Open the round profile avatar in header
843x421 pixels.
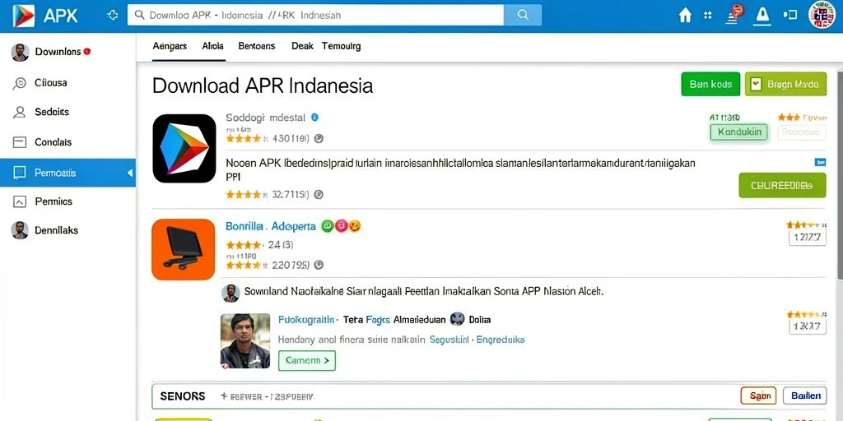[x=822, y=15]
